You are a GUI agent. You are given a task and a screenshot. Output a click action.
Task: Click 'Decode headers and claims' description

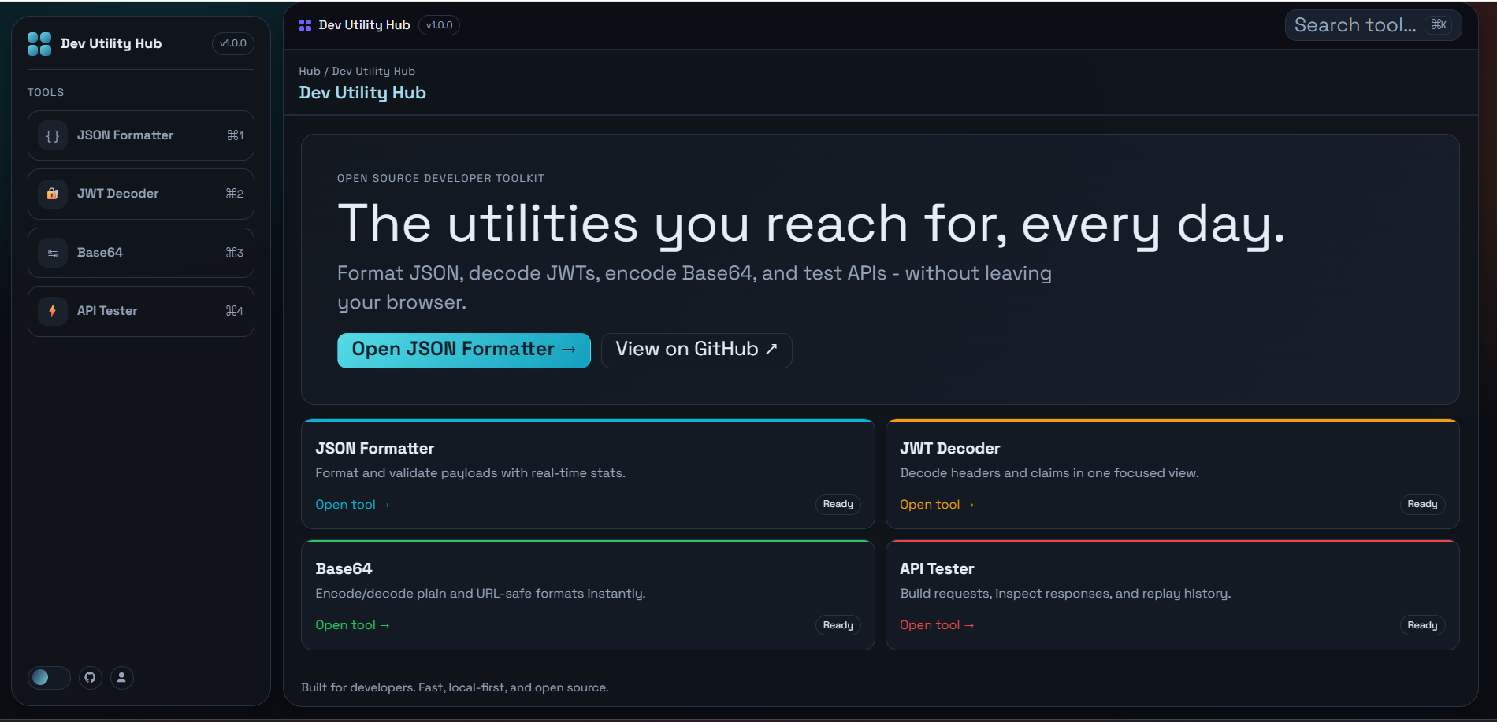[1049, 473]
